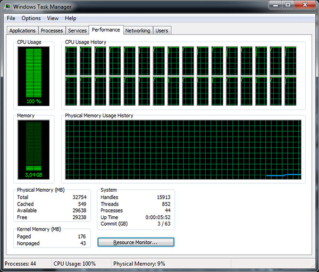Select the Performance tab
This screenshot has width=319, height=272.
pyautogui.click(x=106, y=30)
